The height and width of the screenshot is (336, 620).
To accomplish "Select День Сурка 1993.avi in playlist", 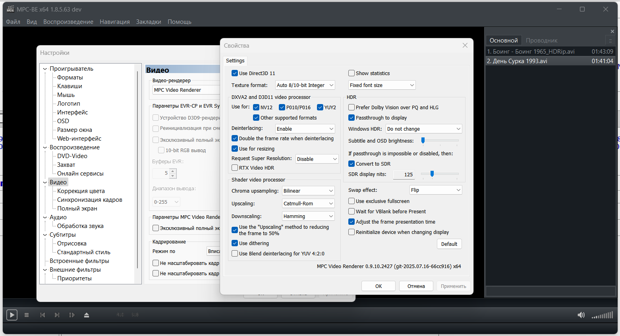I will pyautogui.click(x=550, y=61).
